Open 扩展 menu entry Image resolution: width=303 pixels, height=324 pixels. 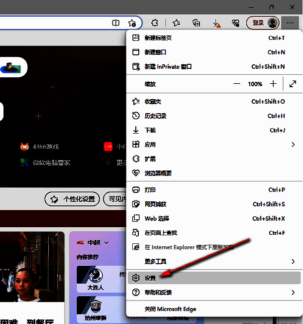[x=214, y=159]
